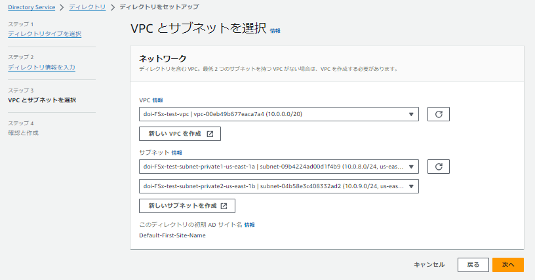
Task: Click the 戻る button
Action: tap(473, 265)
